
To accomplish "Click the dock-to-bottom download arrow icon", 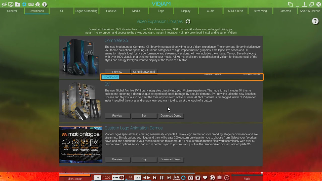I will (304, 4).
